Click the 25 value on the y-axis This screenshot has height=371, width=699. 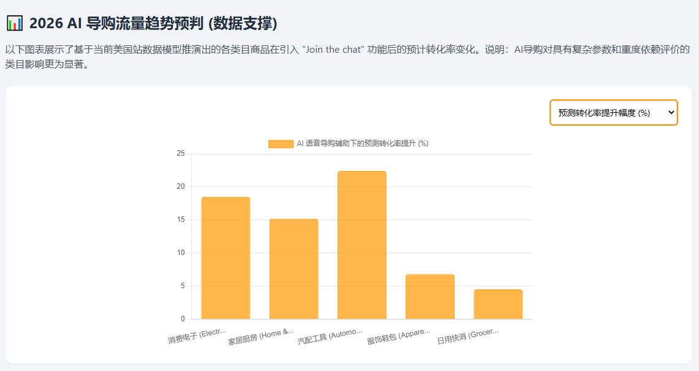pyautogui.click(x=180, y=153)
